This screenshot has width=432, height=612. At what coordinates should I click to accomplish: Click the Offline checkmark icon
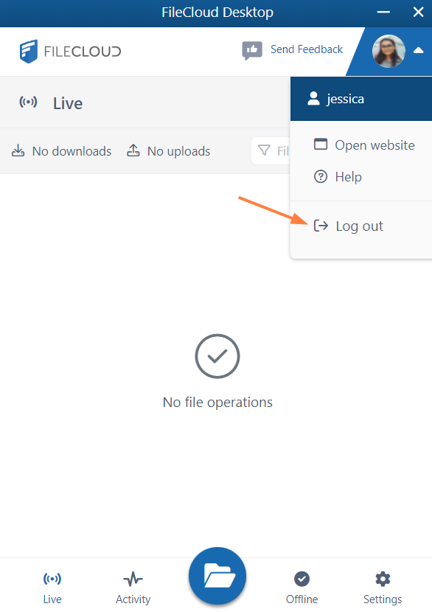pos(302,579)
